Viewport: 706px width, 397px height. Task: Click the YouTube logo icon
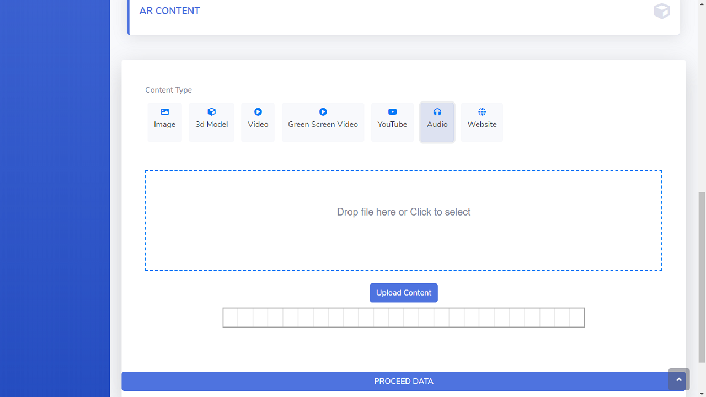(392, 112)
